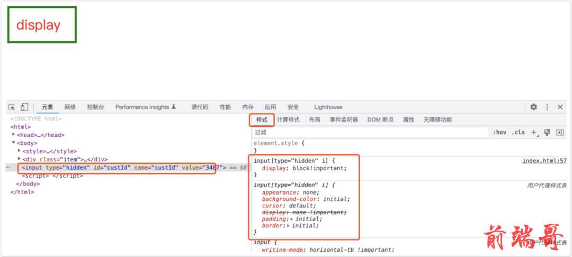This screenshot has height=257, width=572.
Task: Toggle the device toolbar icon
Action: tap(24, 107)
